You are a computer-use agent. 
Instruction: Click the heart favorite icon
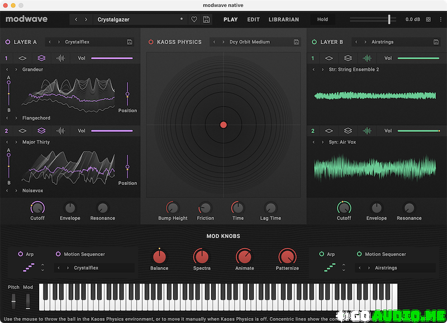click(x=194, y=20)
